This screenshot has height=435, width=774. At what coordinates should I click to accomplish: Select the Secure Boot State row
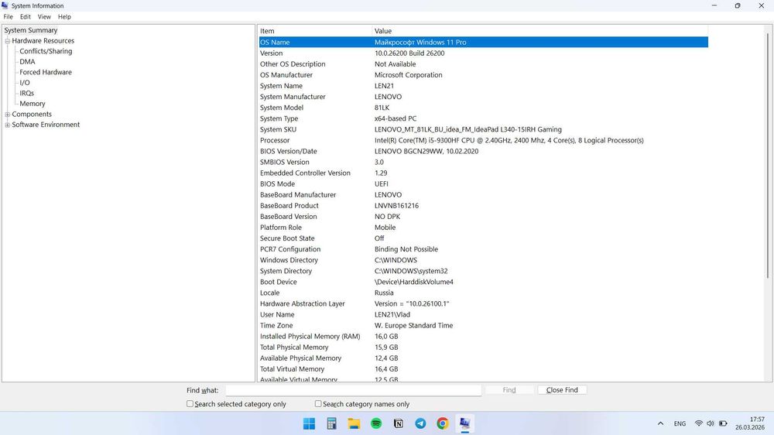coord(484,238)
